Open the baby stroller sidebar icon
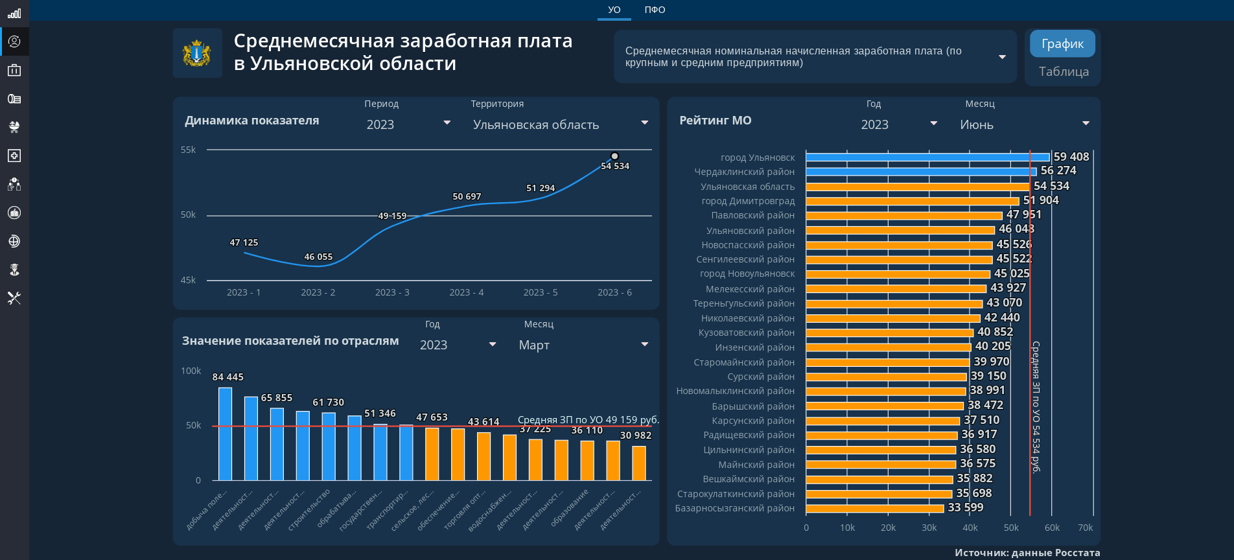The width and height of the screenshot is (1234, 560). [14, 127]
